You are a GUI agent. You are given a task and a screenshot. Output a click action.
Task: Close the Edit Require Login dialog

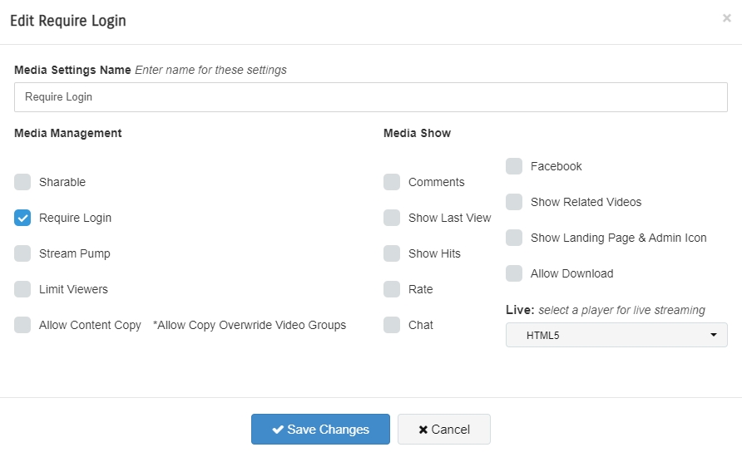coord(726,18)
